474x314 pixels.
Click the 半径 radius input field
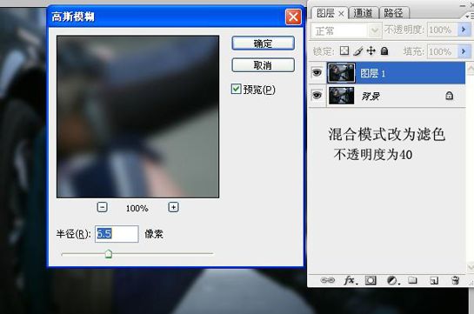click(117, 234)
